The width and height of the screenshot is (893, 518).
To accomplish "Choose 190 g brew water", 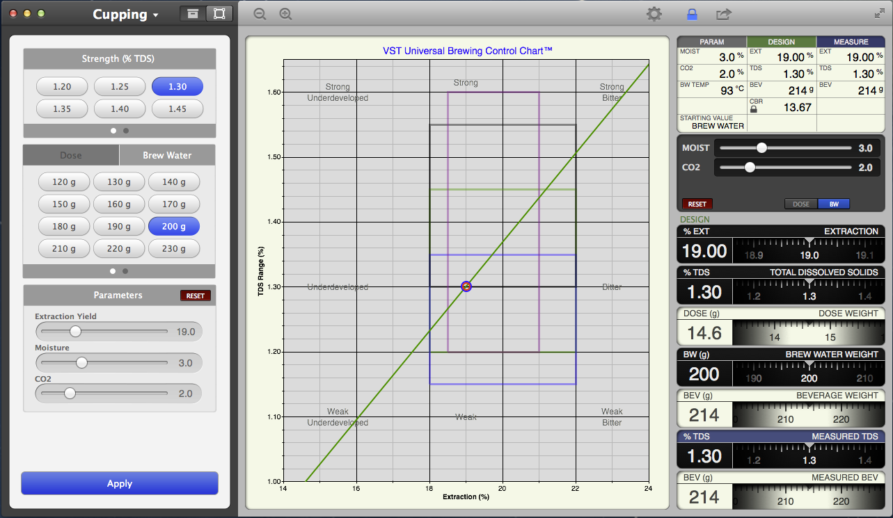I will [119, 227].
